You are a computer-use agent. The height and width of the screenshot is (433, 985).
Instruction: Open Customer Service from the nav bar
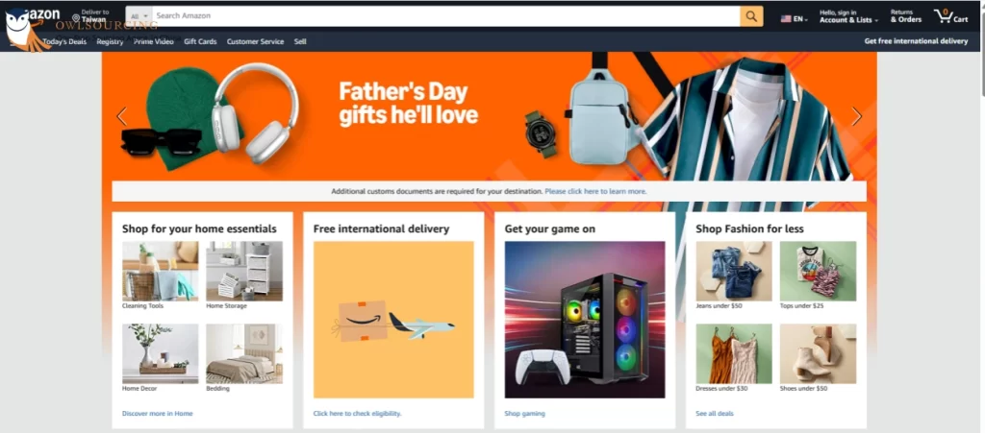click(x=255, y=41)
